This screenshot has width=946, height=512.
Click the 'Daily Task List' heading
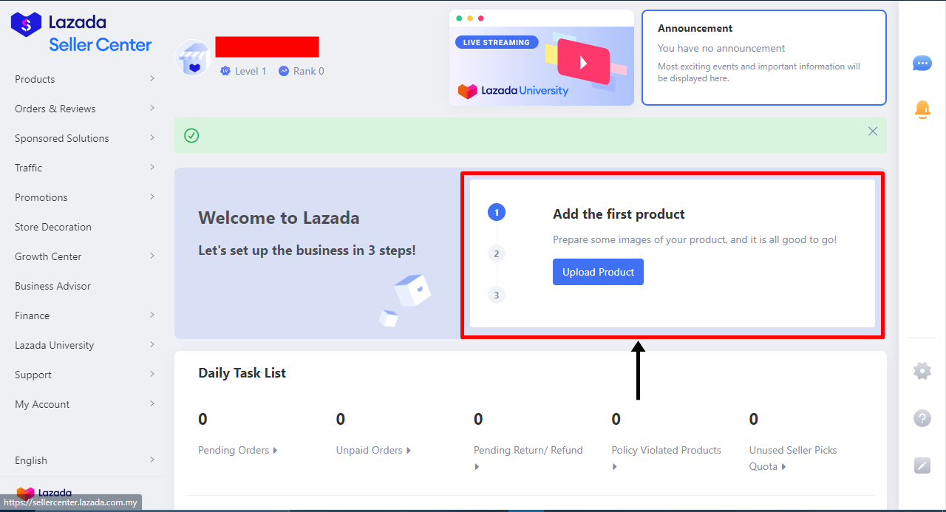tap(242, 373)
